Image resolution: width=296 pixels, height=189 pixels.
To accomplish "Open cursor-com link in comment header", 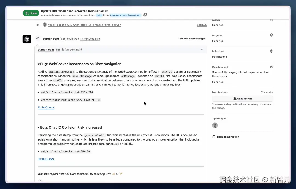I will (x=46, y=50).
